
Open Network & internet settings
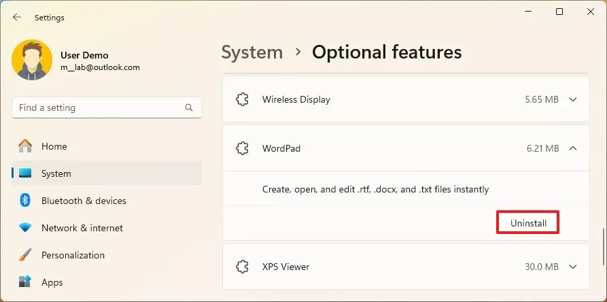(x=107, y=228)
